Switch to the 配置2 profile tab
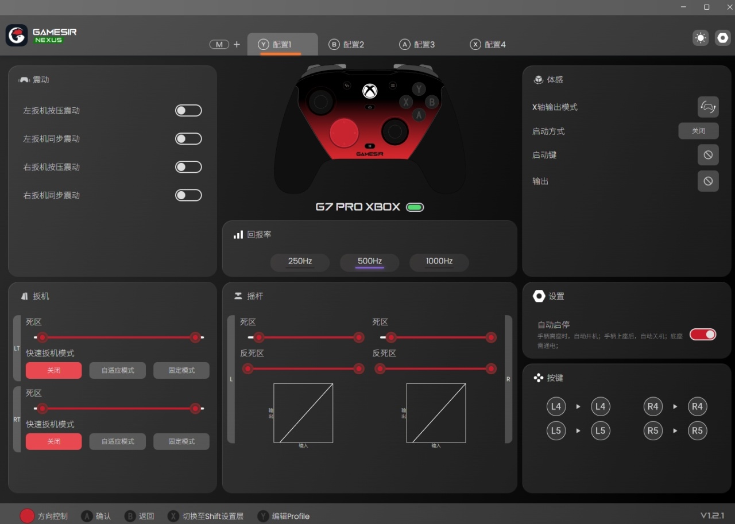The image size is (735, 524). tap(347, 44)
